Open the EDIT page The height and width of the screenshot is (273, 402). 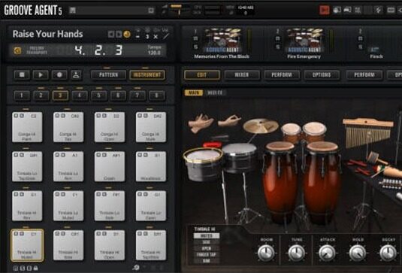coord(202,75)
